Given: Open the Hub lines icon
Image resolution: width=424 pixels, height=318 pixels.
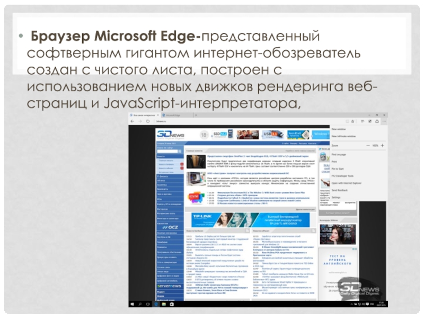Looking at the screenshot, I should (x=363, y=121).
